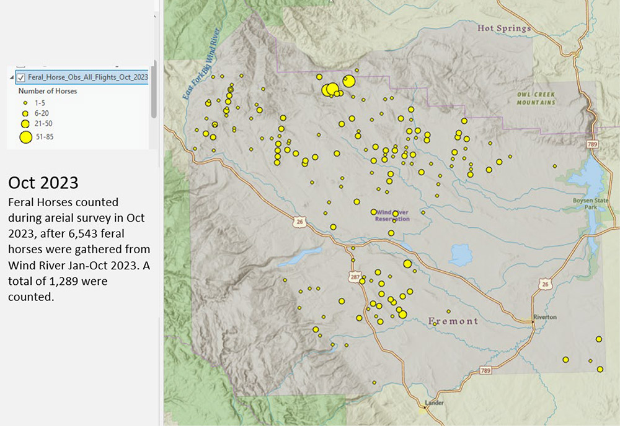The width and height of the screenshot is (620, 426).
Task: Click the Owl Creek Mountains label
Action: pos(537,98)
